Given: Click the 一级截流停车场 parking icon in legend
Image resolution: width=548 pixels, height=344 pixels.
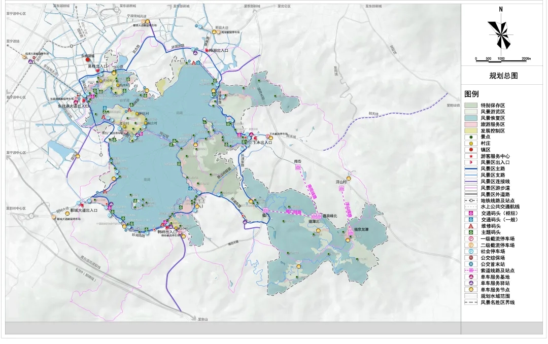Looking at the screenshot, I should 472,238.
